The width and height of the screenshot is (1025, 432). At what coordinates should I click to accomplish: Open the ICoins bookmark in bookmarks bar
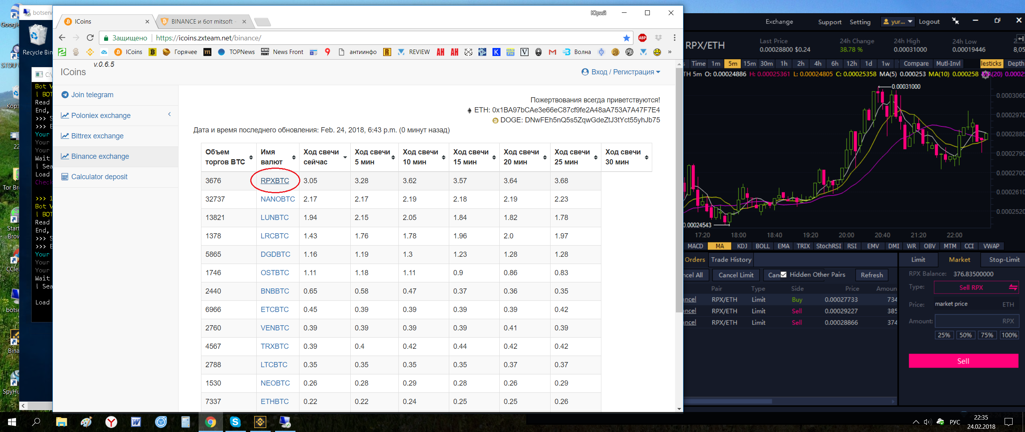point(129,52)
